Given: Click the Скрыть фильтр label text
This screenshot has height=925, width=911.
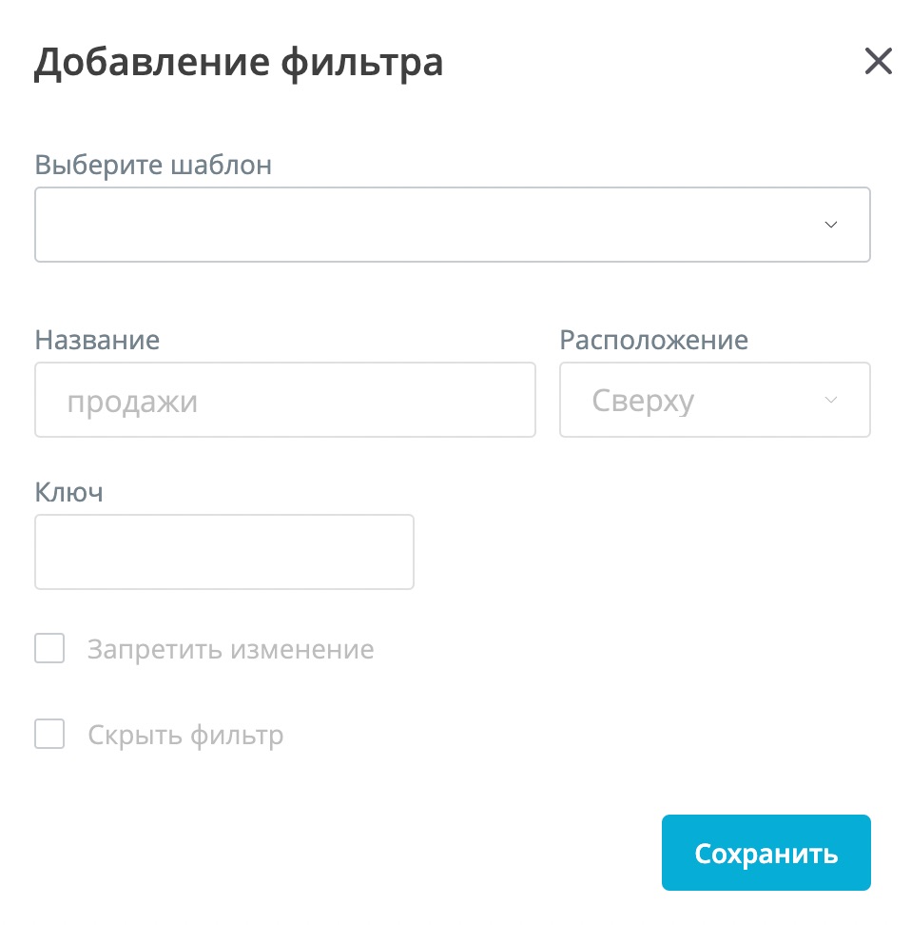Looking at the screenshot, I should coord(185,736).
